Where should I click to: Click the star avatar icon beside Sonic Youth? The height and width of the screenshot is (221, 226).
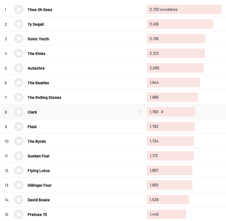(19, 39)
